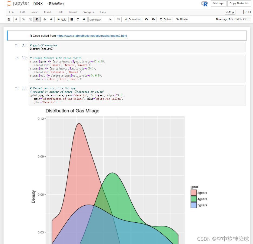Screen dimensions: 253x244
Task: Click the notebook name index
Action: tap(38, 4)
